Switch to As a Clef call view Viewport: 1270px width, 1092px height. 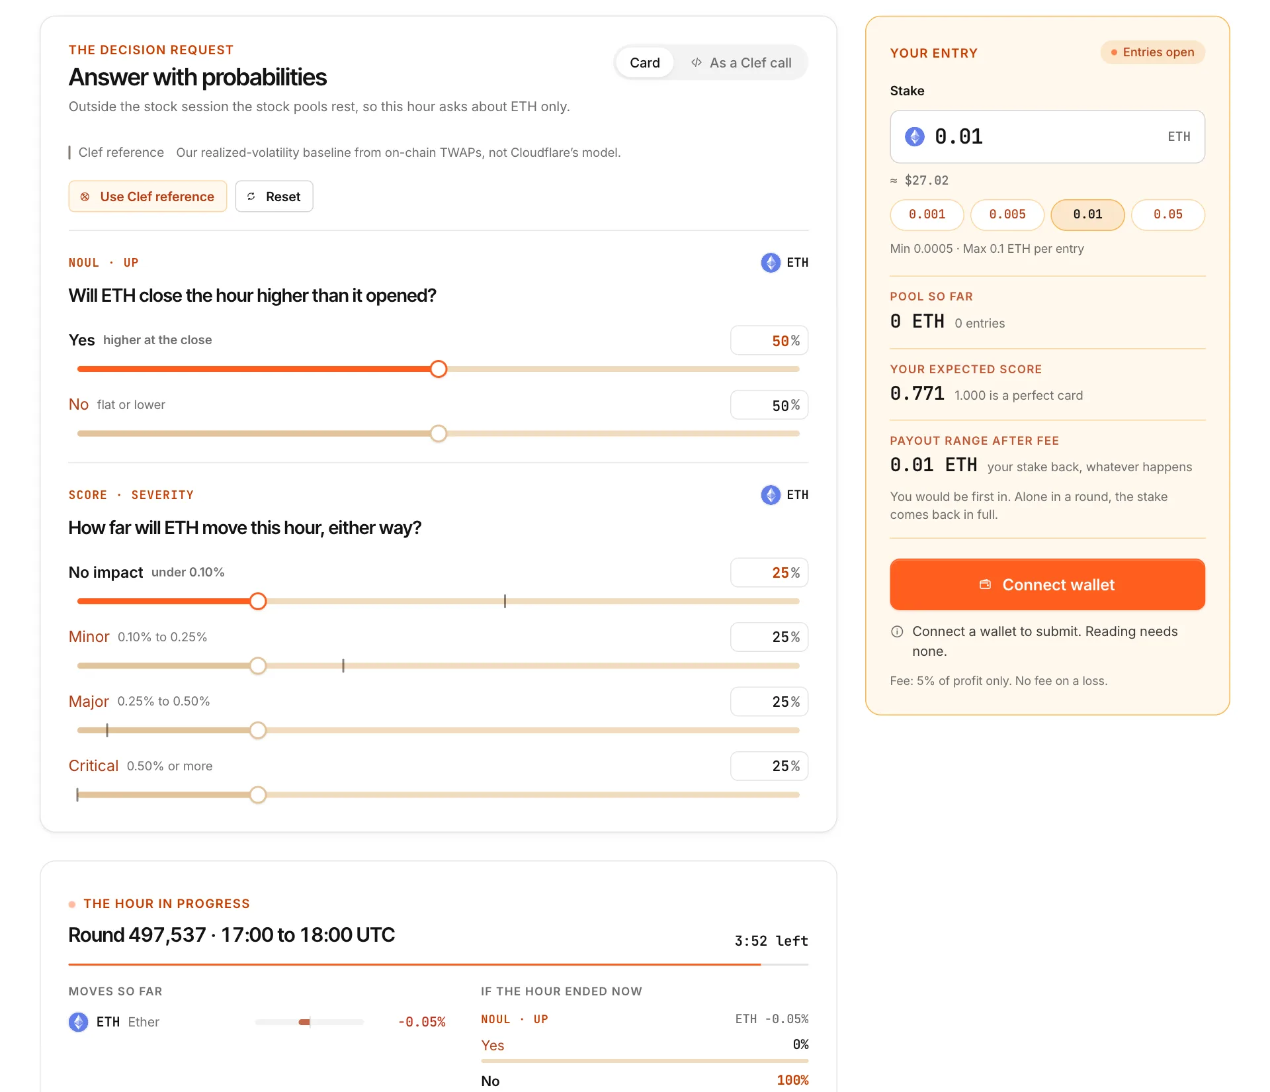(740, 63)
